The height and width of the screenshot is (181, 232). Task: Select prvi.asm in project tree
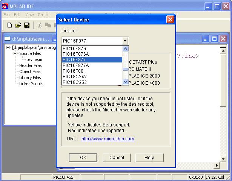click(x=34, y=59)
